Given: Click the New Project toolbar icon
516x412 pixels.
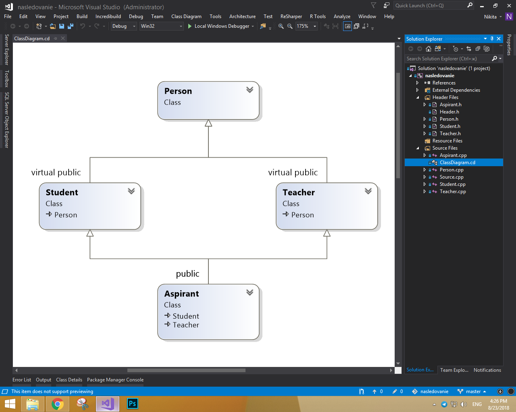Looking at the screenshot, I should point(39,26).
